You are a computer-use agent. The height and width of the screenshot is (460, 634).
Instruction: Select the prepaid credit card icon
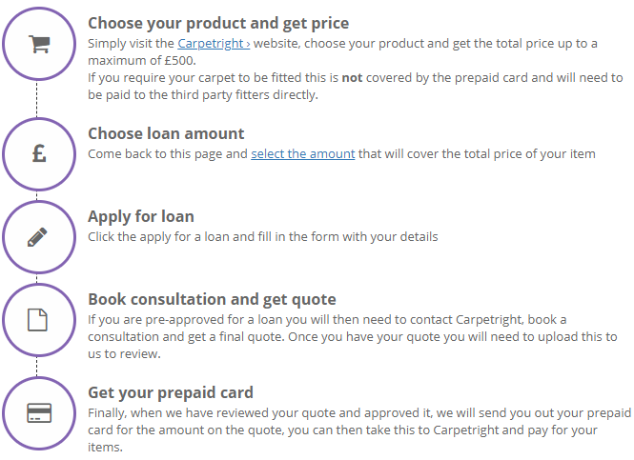39,412
